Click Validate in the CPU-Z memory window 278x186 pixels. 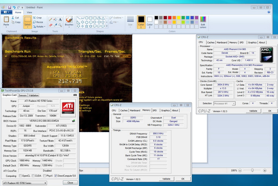coord(166,179)
